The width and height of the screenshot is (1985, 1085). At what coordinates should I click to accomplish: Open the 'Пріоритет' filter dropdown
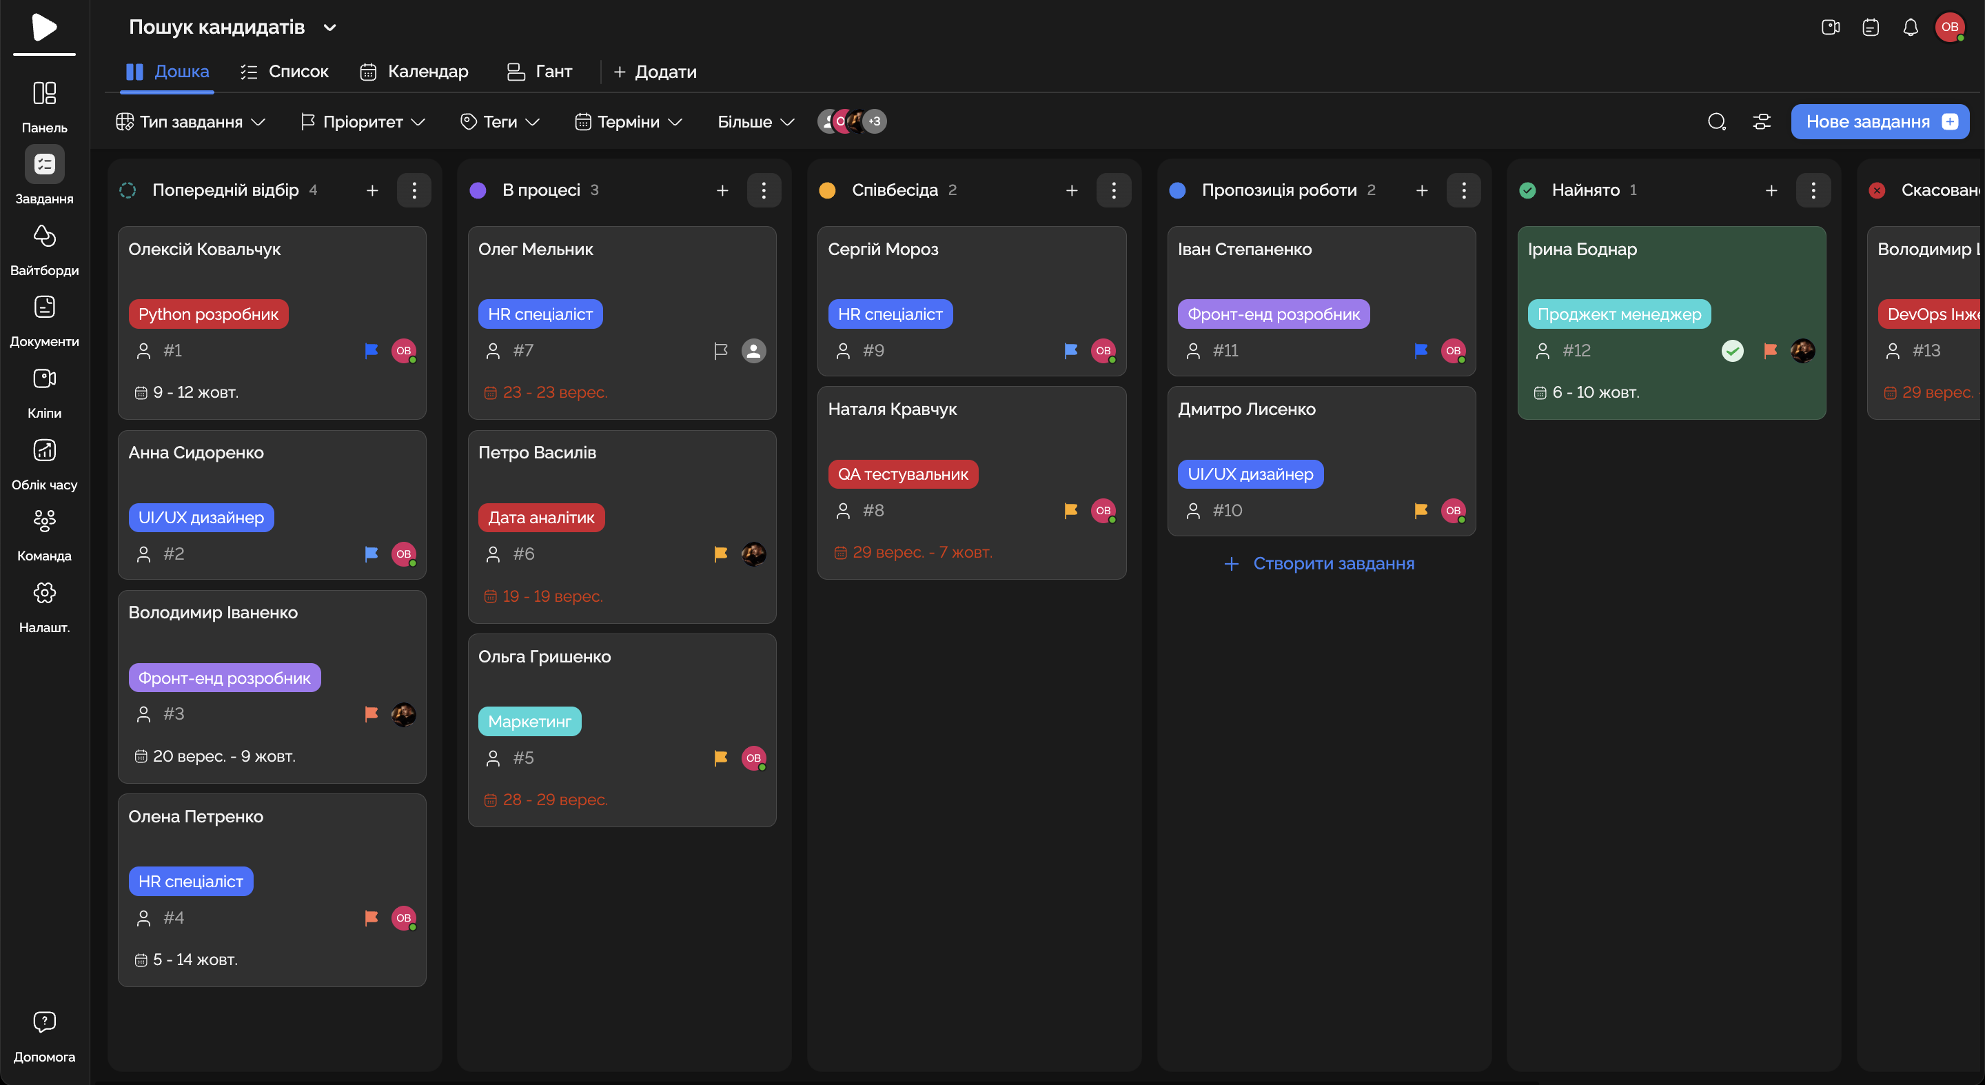(x=362, y=122)
